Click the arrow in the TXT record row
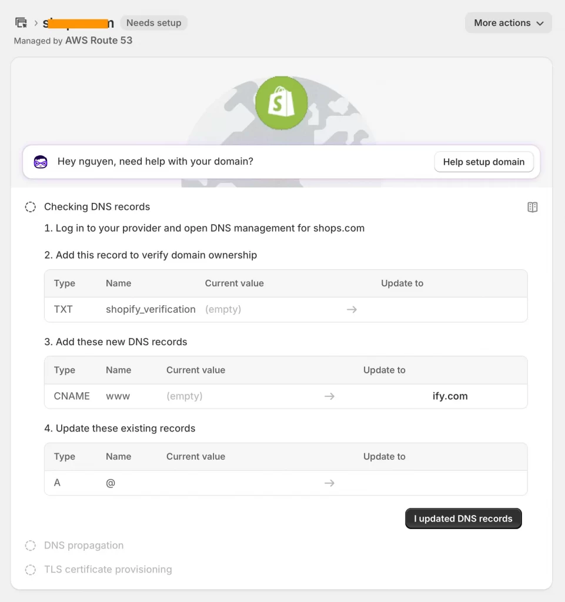This screenshot has width=565, height=602. tap(352, 309)
